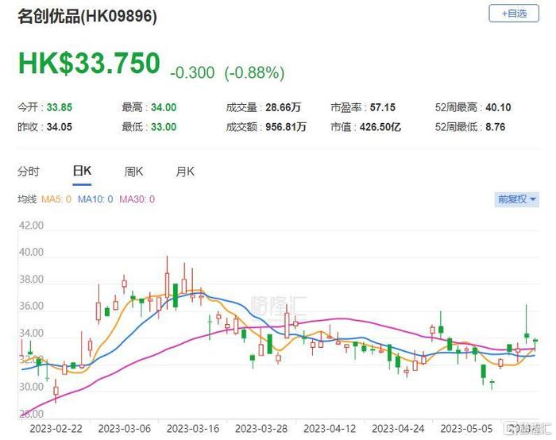This screenshot has height=440, width=556.
Task: Select the 日K tab
Action: (82, 172)
